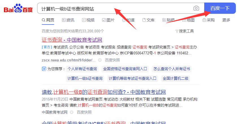Click the 为您推荐 search icon
Image resolution: width=237 pixels, height=124 pixels.
[44, 69]
